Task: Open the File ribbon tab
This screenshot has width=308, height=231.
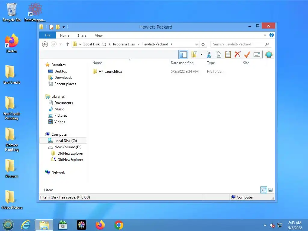Action: click(x=48, y=35)
